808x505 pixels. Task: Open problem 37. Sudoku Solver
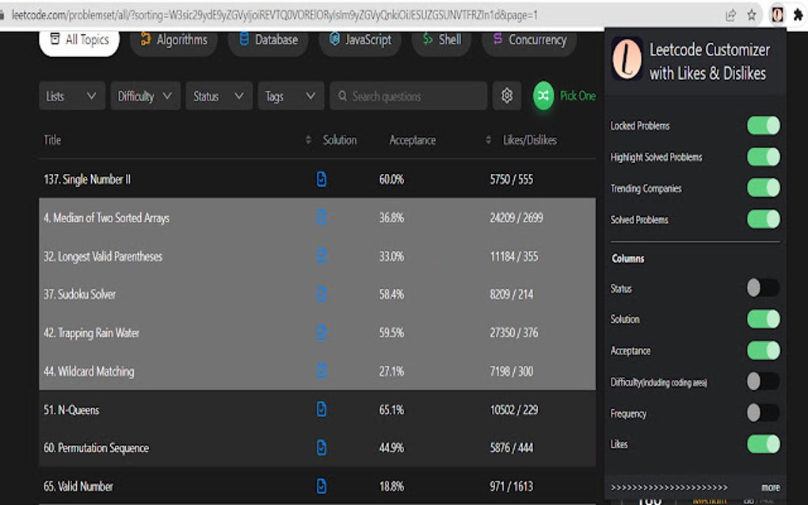point(80,294)
